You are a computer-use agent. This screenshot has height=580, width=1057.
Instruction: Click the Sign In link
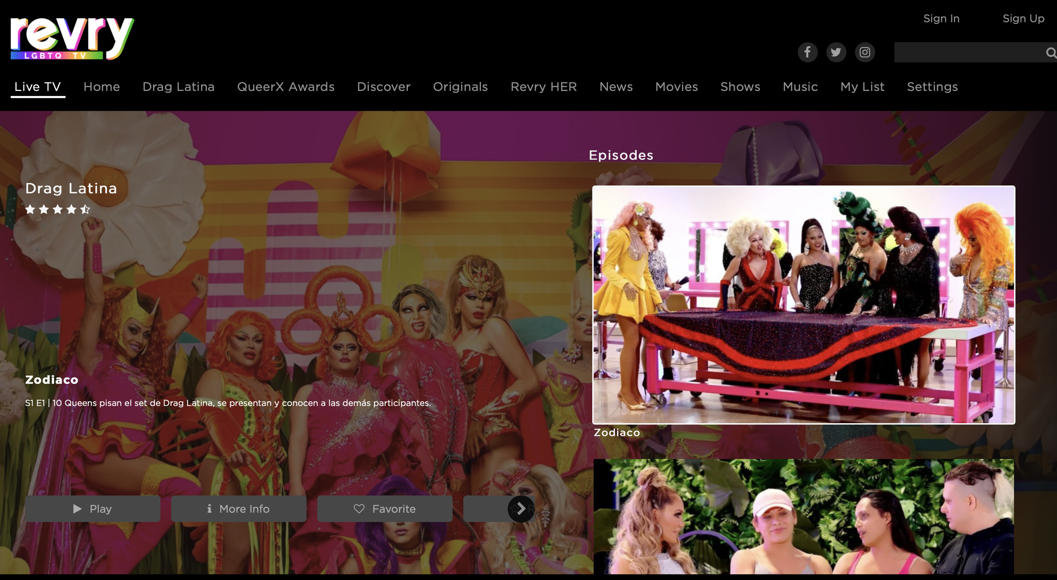[941, 19]
